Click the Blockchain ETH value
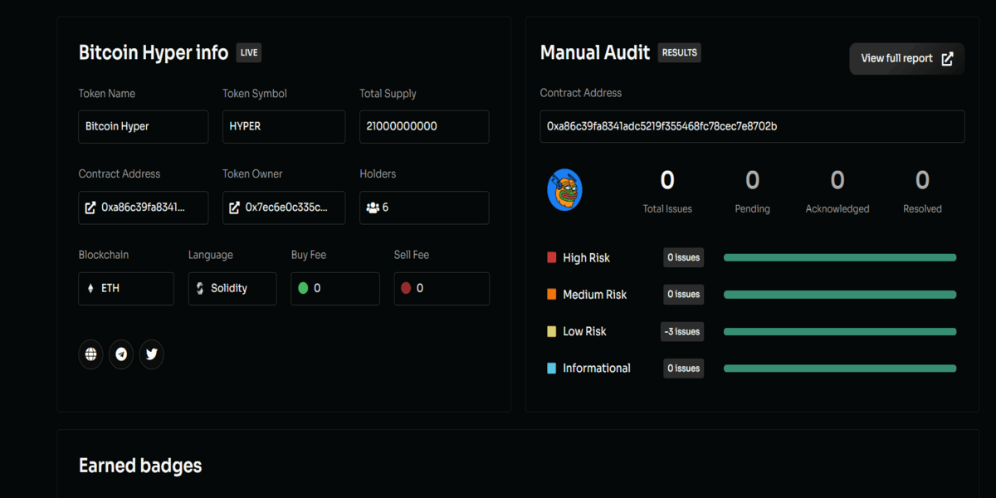Screen dimensions: 996x498 (x=110, y=289)
